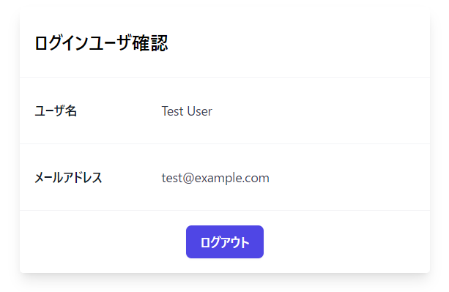This screenshot has height=292, width=449.
Task: Click the .com ending of the email
Action: click(256, 178)
